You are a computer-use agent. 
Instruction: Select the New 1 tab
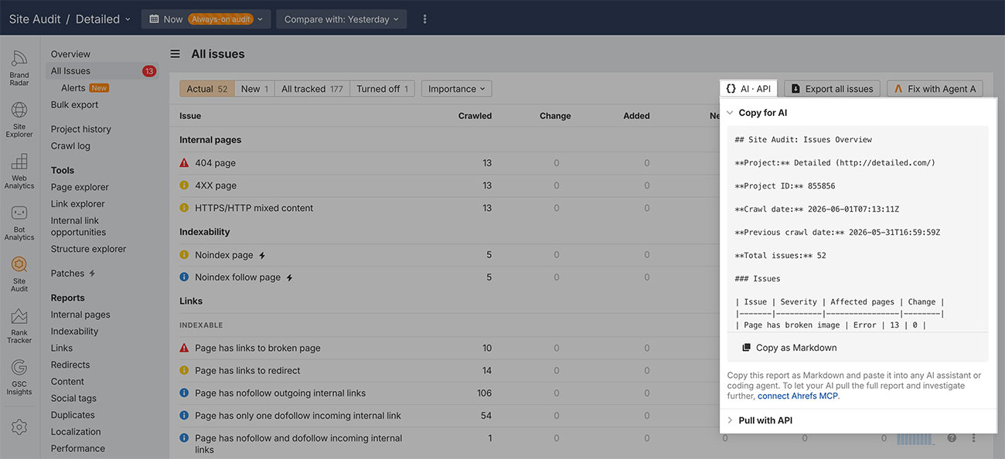pyautogui.click(x=255, y=89)
